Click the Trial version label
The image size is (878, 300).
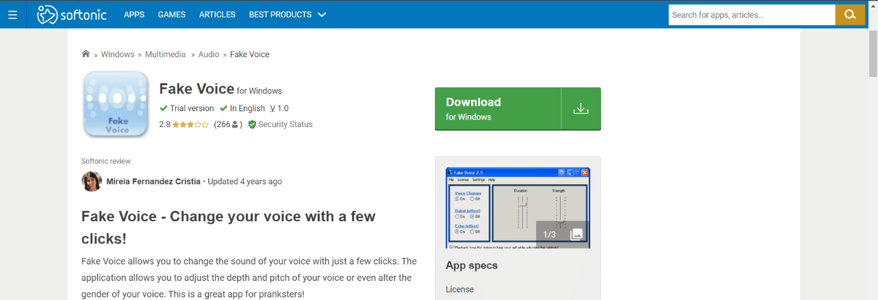tap(192, 108)
